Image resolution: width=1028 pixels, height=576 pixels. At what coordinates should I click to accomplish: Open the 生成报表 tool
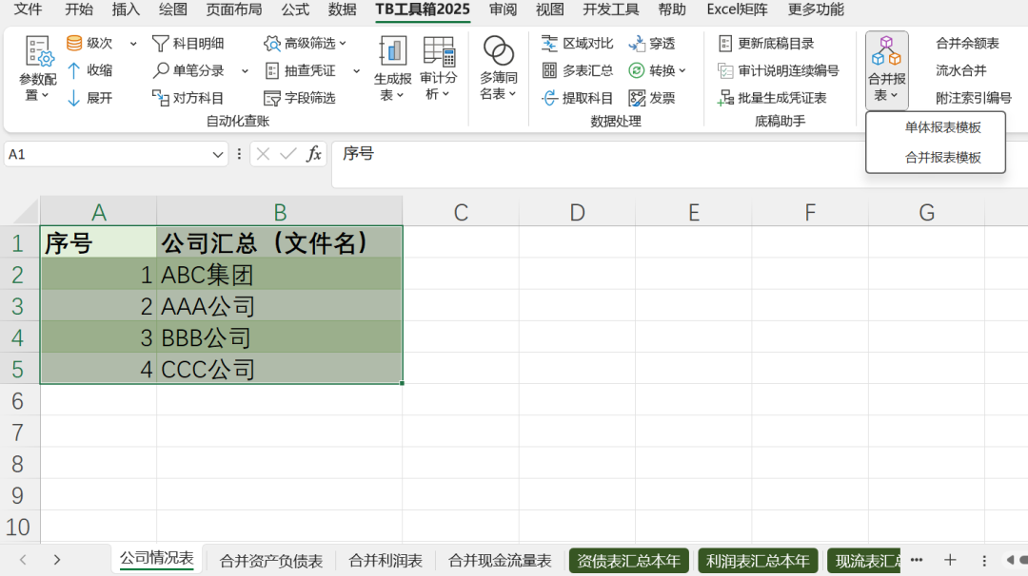[392, 68]
